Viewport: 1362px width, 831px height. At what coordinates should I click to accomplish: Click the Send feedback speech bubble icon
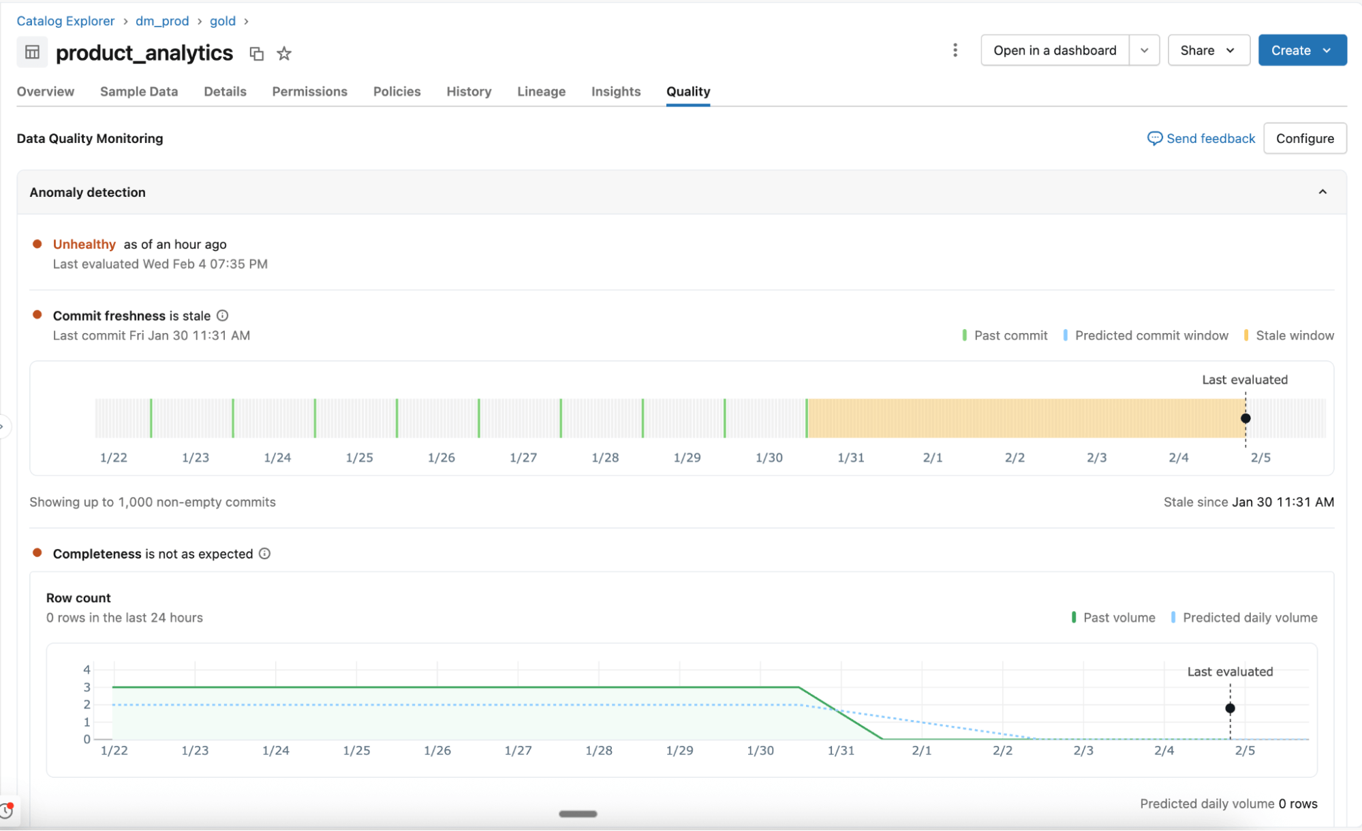click(x=1154, y=138)
